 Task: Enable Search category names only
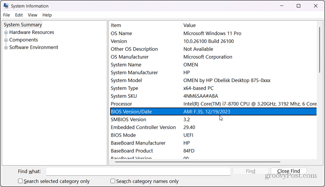[113, 181]
